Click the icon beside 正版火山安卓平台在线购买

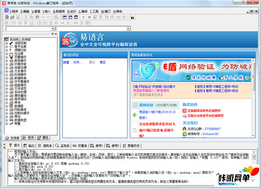184,116
